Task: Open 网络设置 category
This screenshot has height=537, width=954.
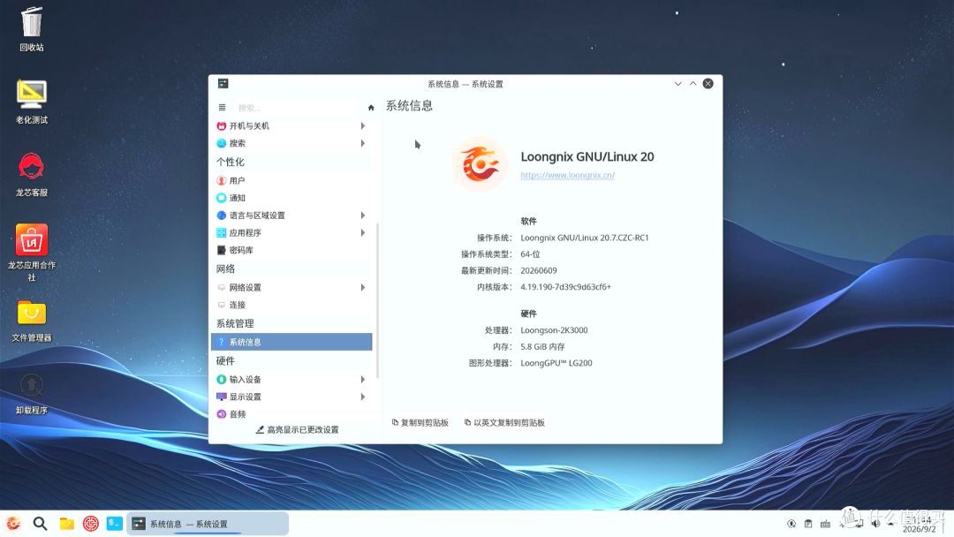Action: [291, 288]
